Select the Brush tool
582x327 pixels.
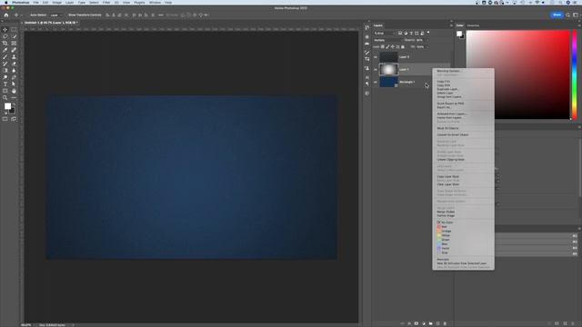pyautogui.click(x=5, y=56)
